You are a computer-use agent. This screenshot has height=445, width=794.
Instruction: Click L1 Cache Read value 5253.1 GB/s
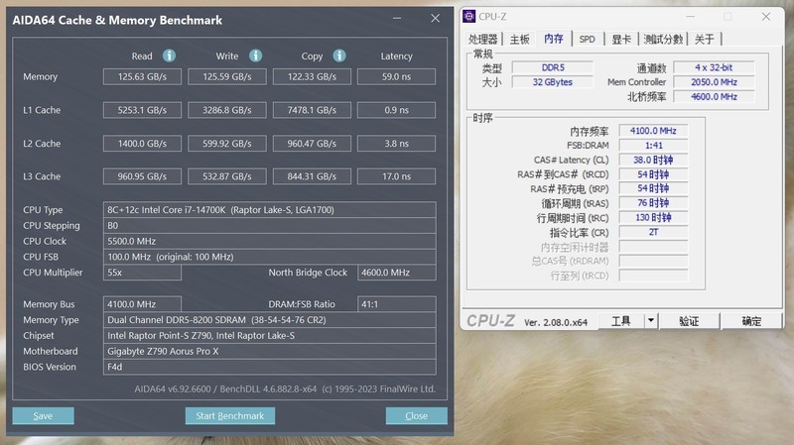pos(142,110)
